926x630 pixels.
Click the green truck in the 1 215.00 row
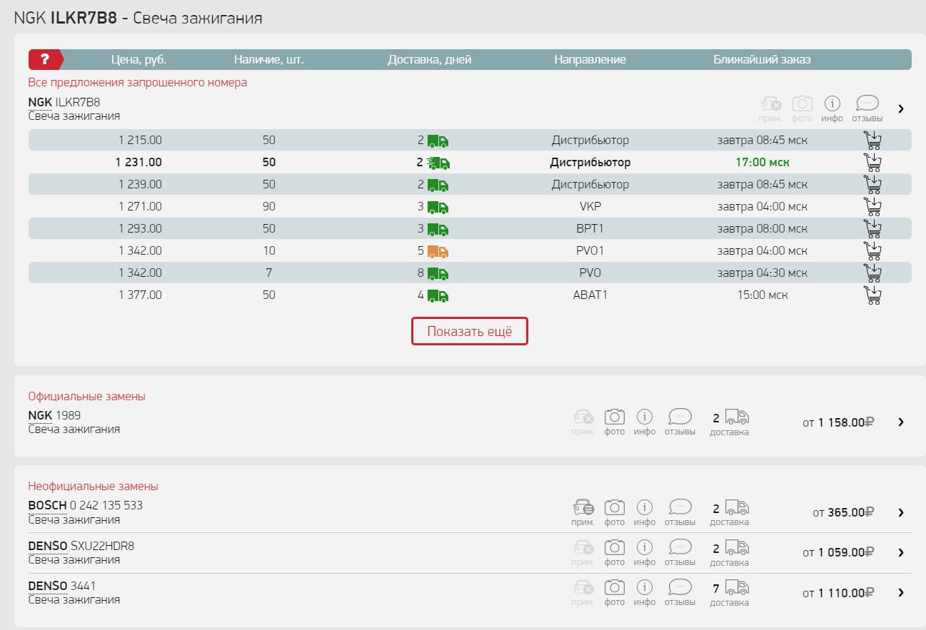click(438, 141)
